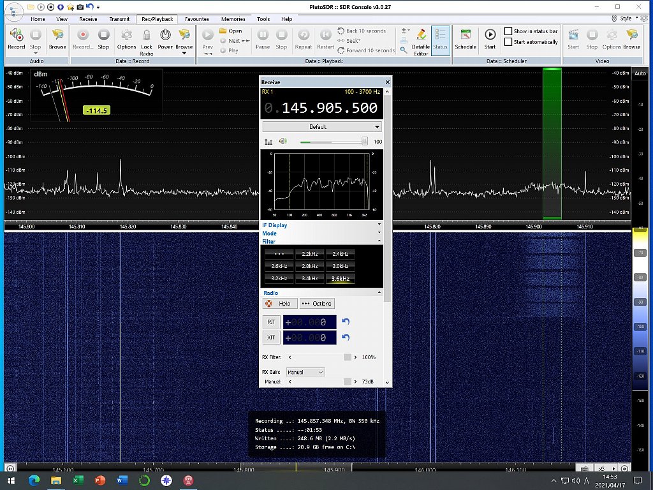The height and width of the screenshot is (490, 653).
Task: Click the favourite star icon in quick access toolbar
Action: click(70, 7)
